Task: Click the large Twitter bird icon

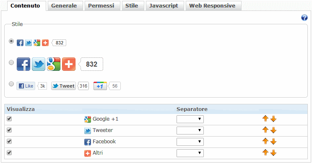Action: coord(39,64)
